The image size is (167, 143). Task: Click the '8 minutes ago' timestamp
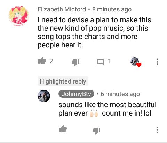point(112,9)
